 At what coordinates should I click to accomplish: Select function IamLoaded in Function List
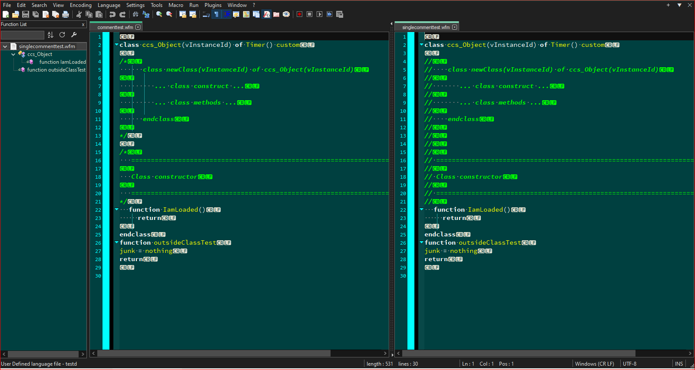[x=63, y=62]
